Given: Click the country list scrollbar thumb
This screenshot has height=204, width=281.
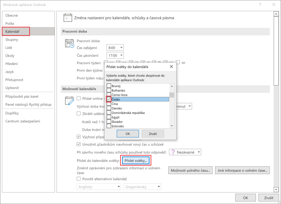Looking at the screenshot, I should point(172,95).
